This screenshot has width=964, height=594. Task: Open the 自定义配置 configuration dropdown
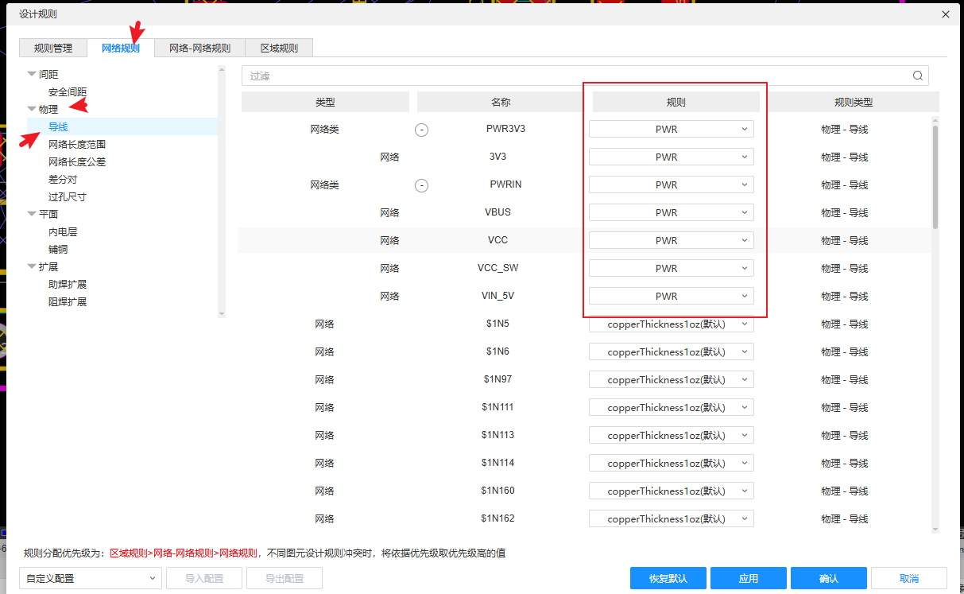tap(90, 578)
